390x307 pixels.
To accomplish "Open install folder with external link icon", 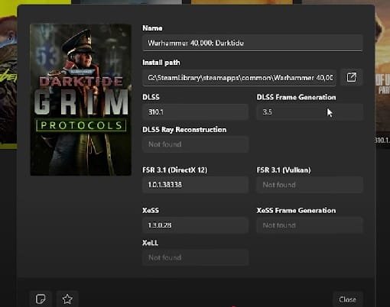I will 352,77.
